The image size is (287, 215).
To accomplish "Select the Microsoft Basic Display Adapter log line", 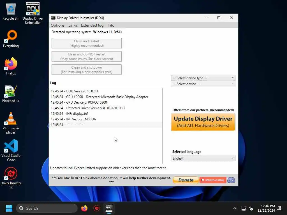I will (x=106, y=97).
